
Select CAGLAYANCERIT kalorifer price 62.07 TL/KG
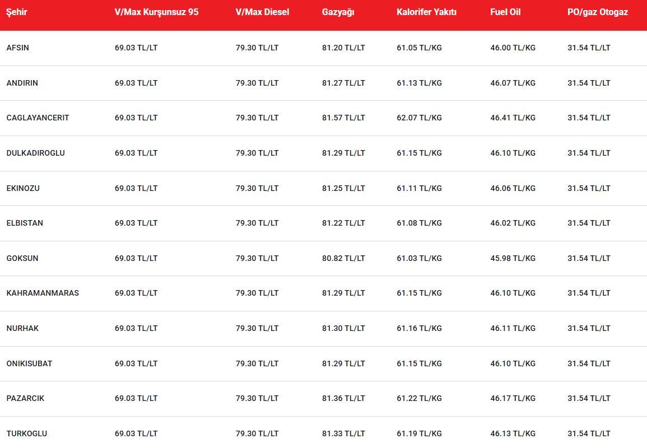point(419,118)
